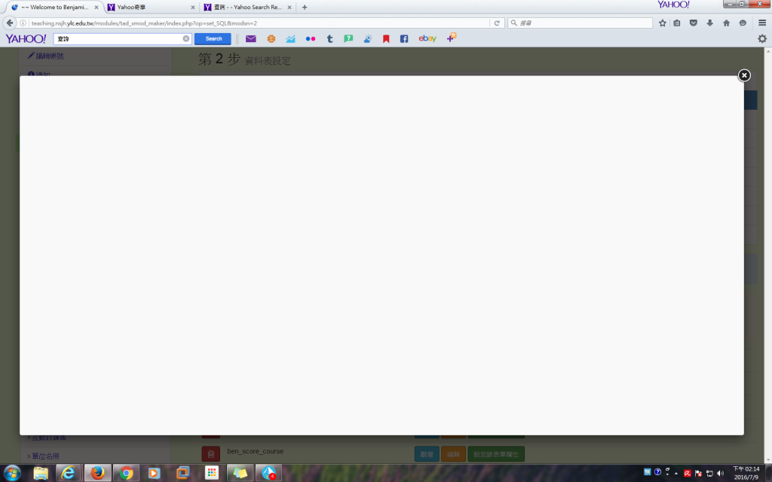Open eBay from the Yahoo toolbar

point(427,38)
